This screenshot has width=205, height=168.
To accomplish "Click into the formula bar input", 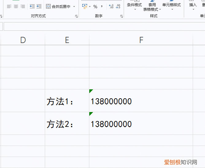I will (104, 26).
